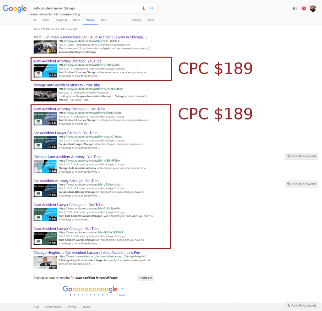Switch to the Shopping tab

click(x=61, y=20)
